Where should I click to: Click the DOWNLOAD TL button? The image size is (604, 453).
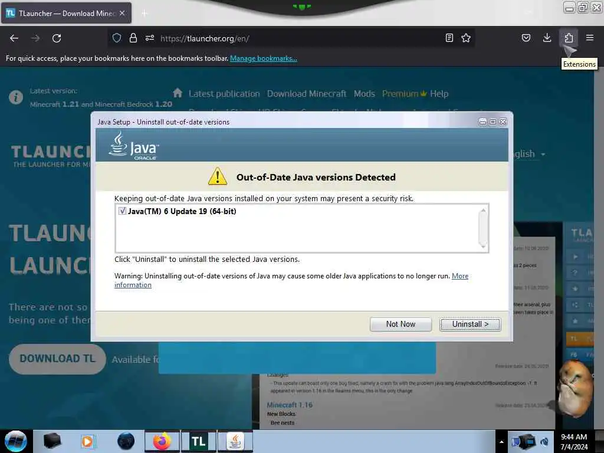click(57, 359)
